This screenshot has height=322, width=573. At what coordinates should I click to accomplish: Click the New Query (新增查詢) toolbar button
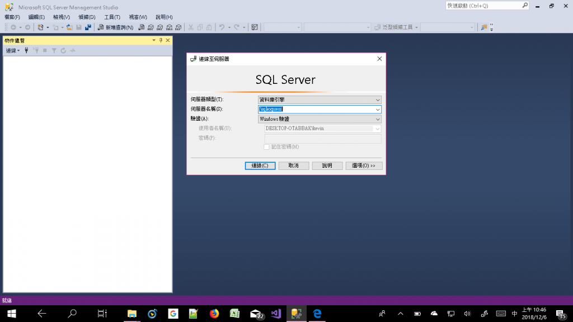[115, 27]
